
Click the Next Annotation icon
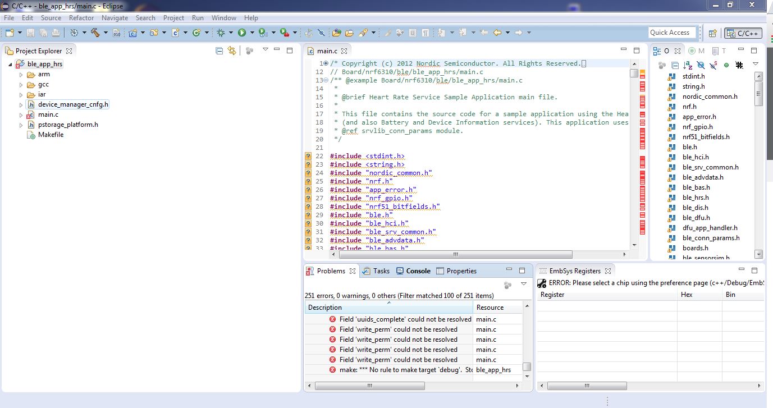(x=441, y=33)
